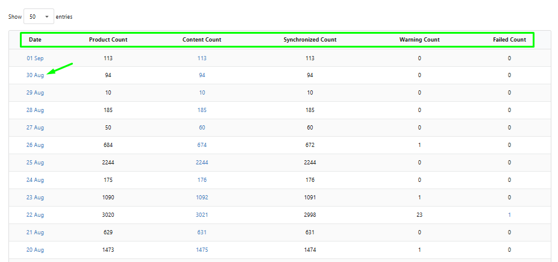Click Content Count link 176 for 24 Aug
Screen dimensions: 558x262
(x=202, y=180)
